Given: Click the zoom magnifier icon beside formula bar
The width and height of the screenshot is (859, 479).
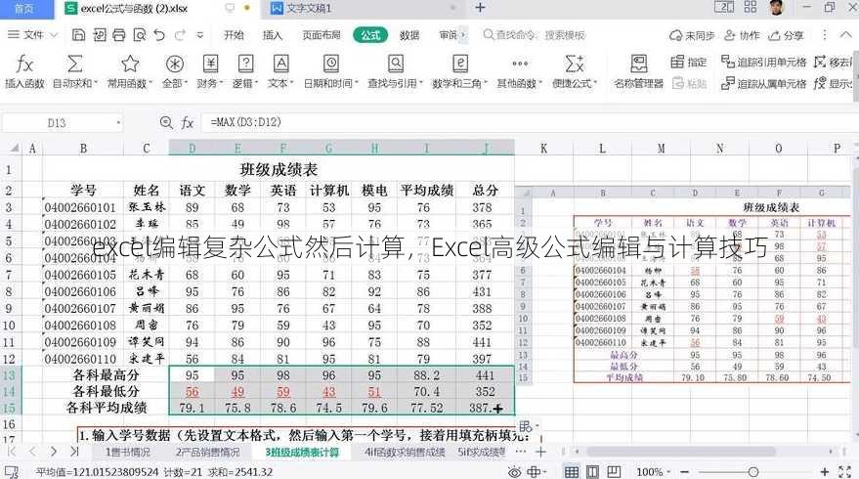Looking at the screenshot, I should click(166, 122).
